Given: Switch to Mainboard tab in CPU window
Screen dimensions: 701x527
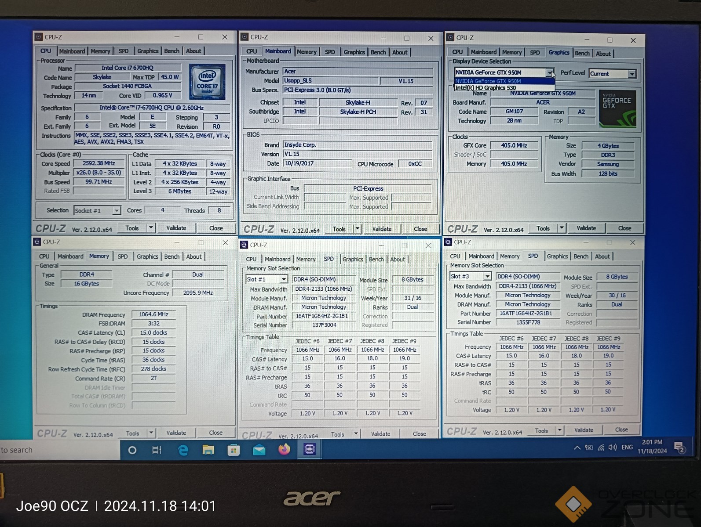Looking at the screenshot, I should coord(72,51).
